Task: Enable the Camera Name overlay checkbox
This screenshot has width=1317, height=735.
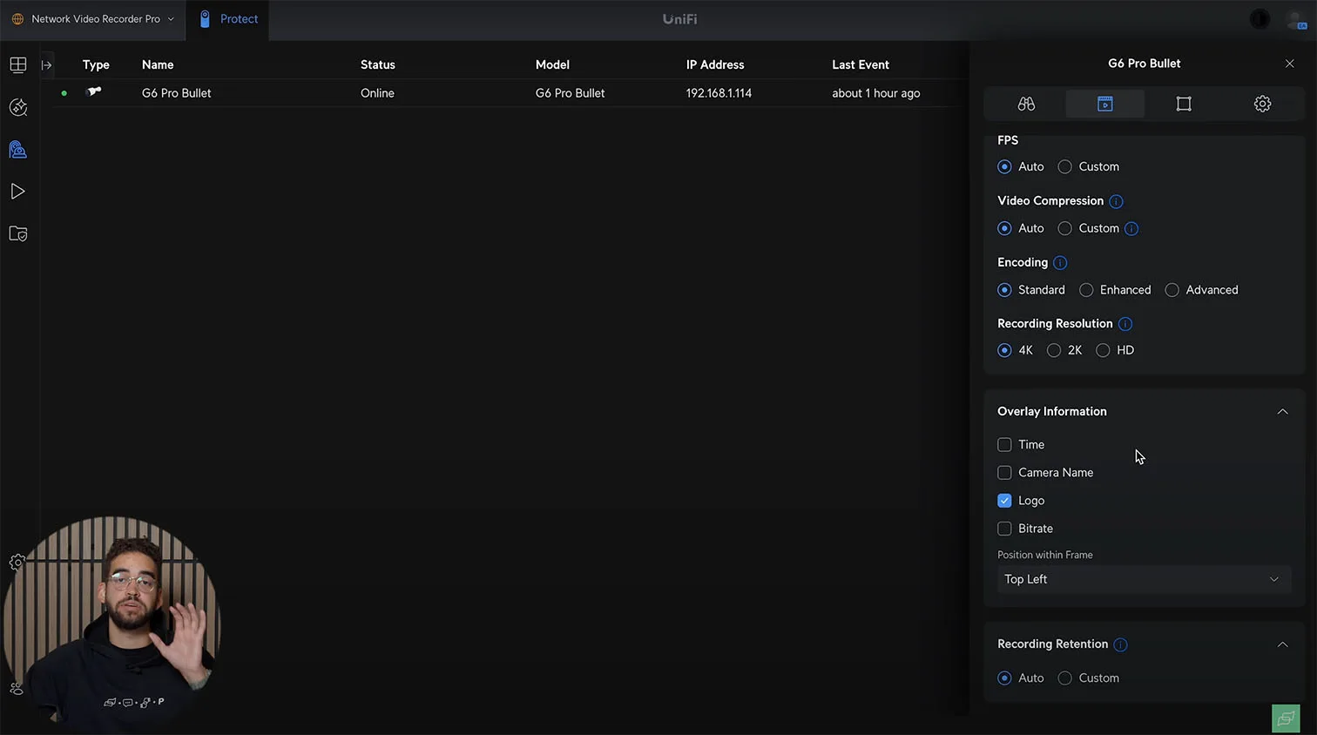Action: coord(1004,473)
